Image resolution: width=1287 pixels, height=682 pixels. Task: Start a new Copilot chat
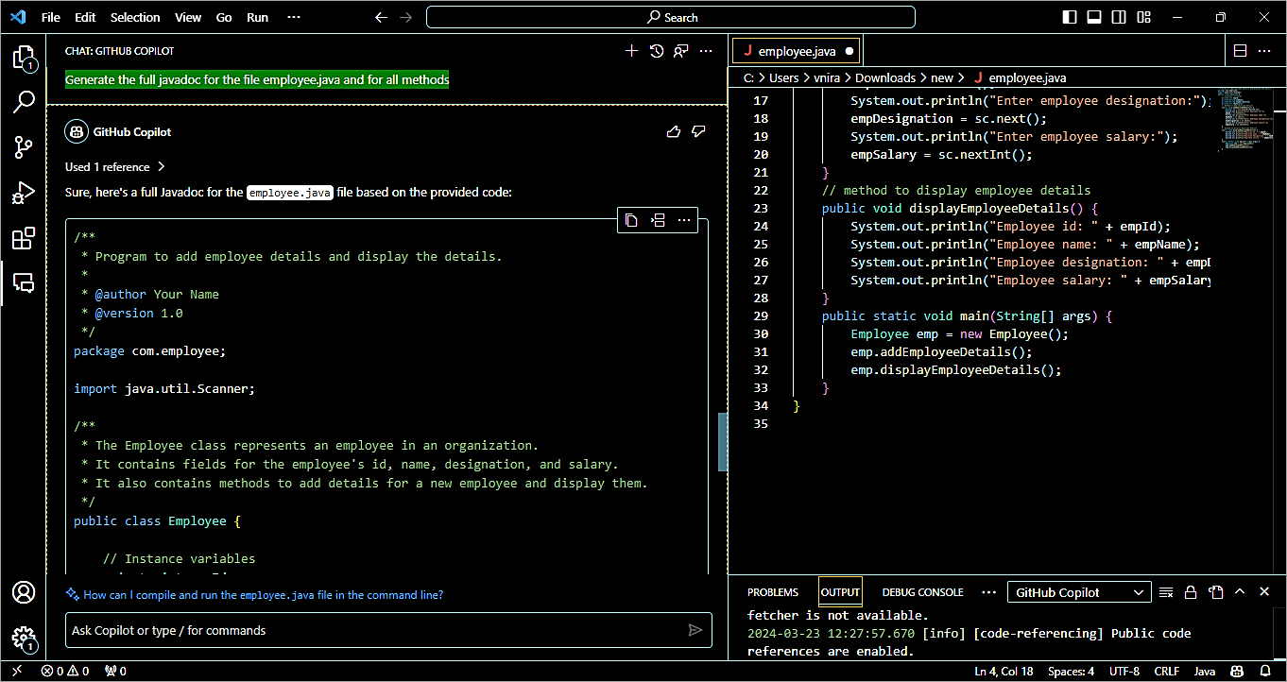coord(632,51)
